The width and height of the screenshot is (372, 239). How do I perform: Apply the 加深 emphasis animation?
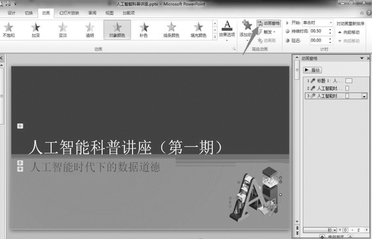tap(36, 30)
